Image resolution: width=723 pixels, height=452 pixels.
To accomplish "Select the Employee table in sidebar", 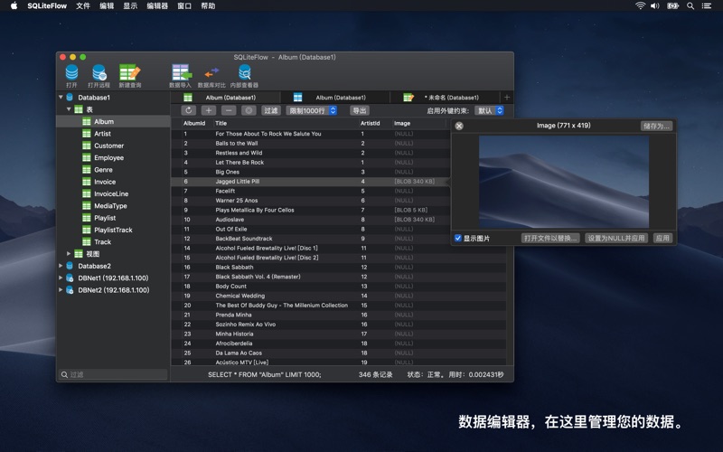I will 108,157.
